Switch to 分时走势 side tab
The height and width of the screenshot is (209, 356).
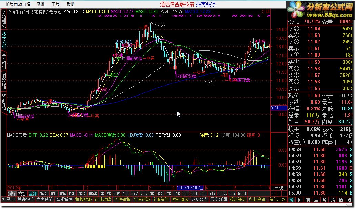point(4,20)
